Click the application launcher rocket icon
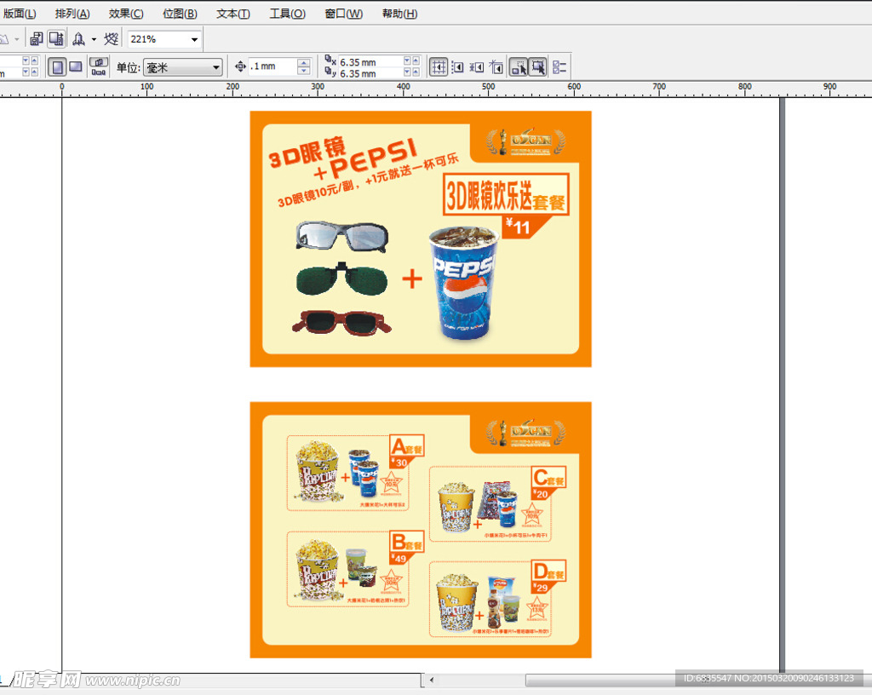This screenshot has width=872, height=695. coord(79,39)
